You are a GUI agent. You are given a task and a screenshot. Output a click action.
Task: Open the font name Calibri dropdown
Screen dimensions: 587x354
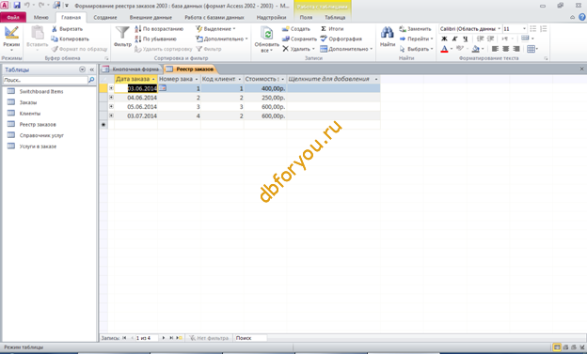pos(499,29)
